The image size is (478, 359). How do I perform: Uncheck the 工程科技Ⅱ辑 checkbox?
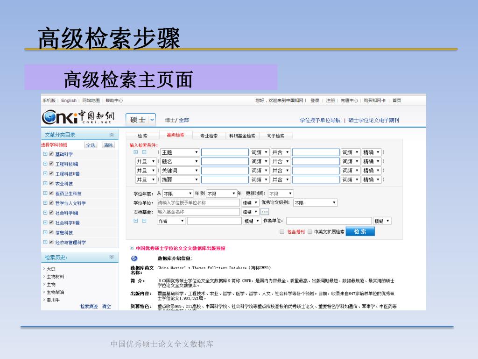point(51,173)
